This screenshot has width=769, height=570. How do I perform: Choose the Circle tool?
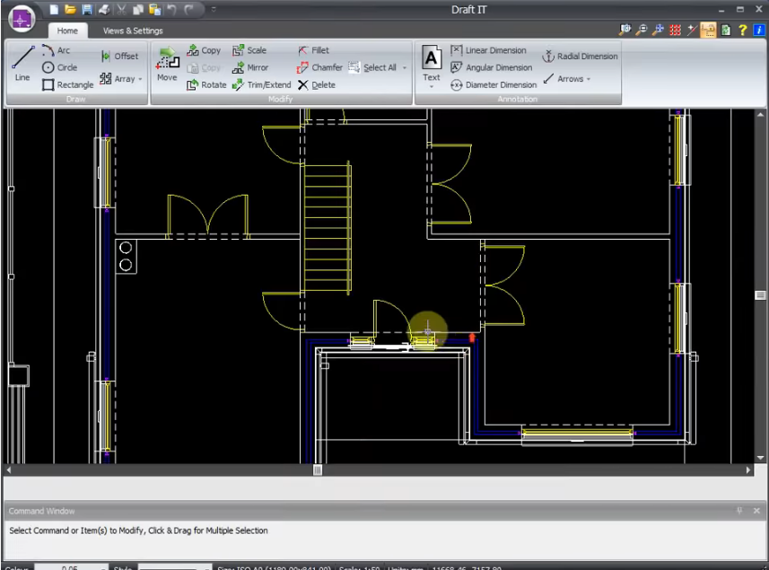click(59, 67)
